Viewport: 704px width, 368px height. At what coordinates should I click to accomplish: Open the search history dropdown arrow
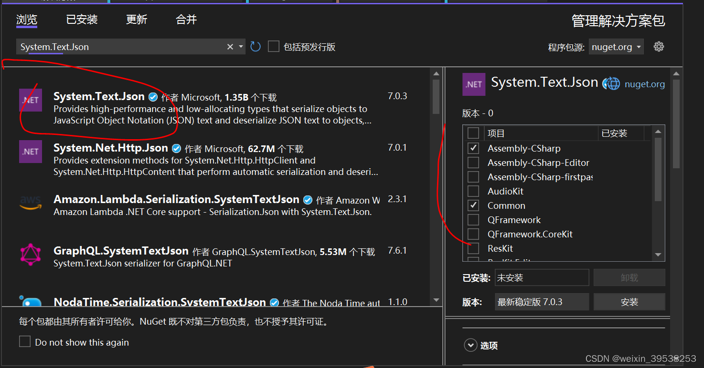click(241, 47)
